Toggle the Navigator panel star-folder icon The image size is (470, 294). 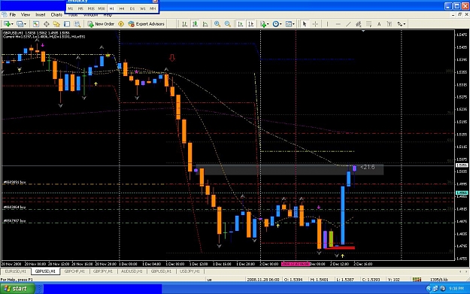coord(56,24)
